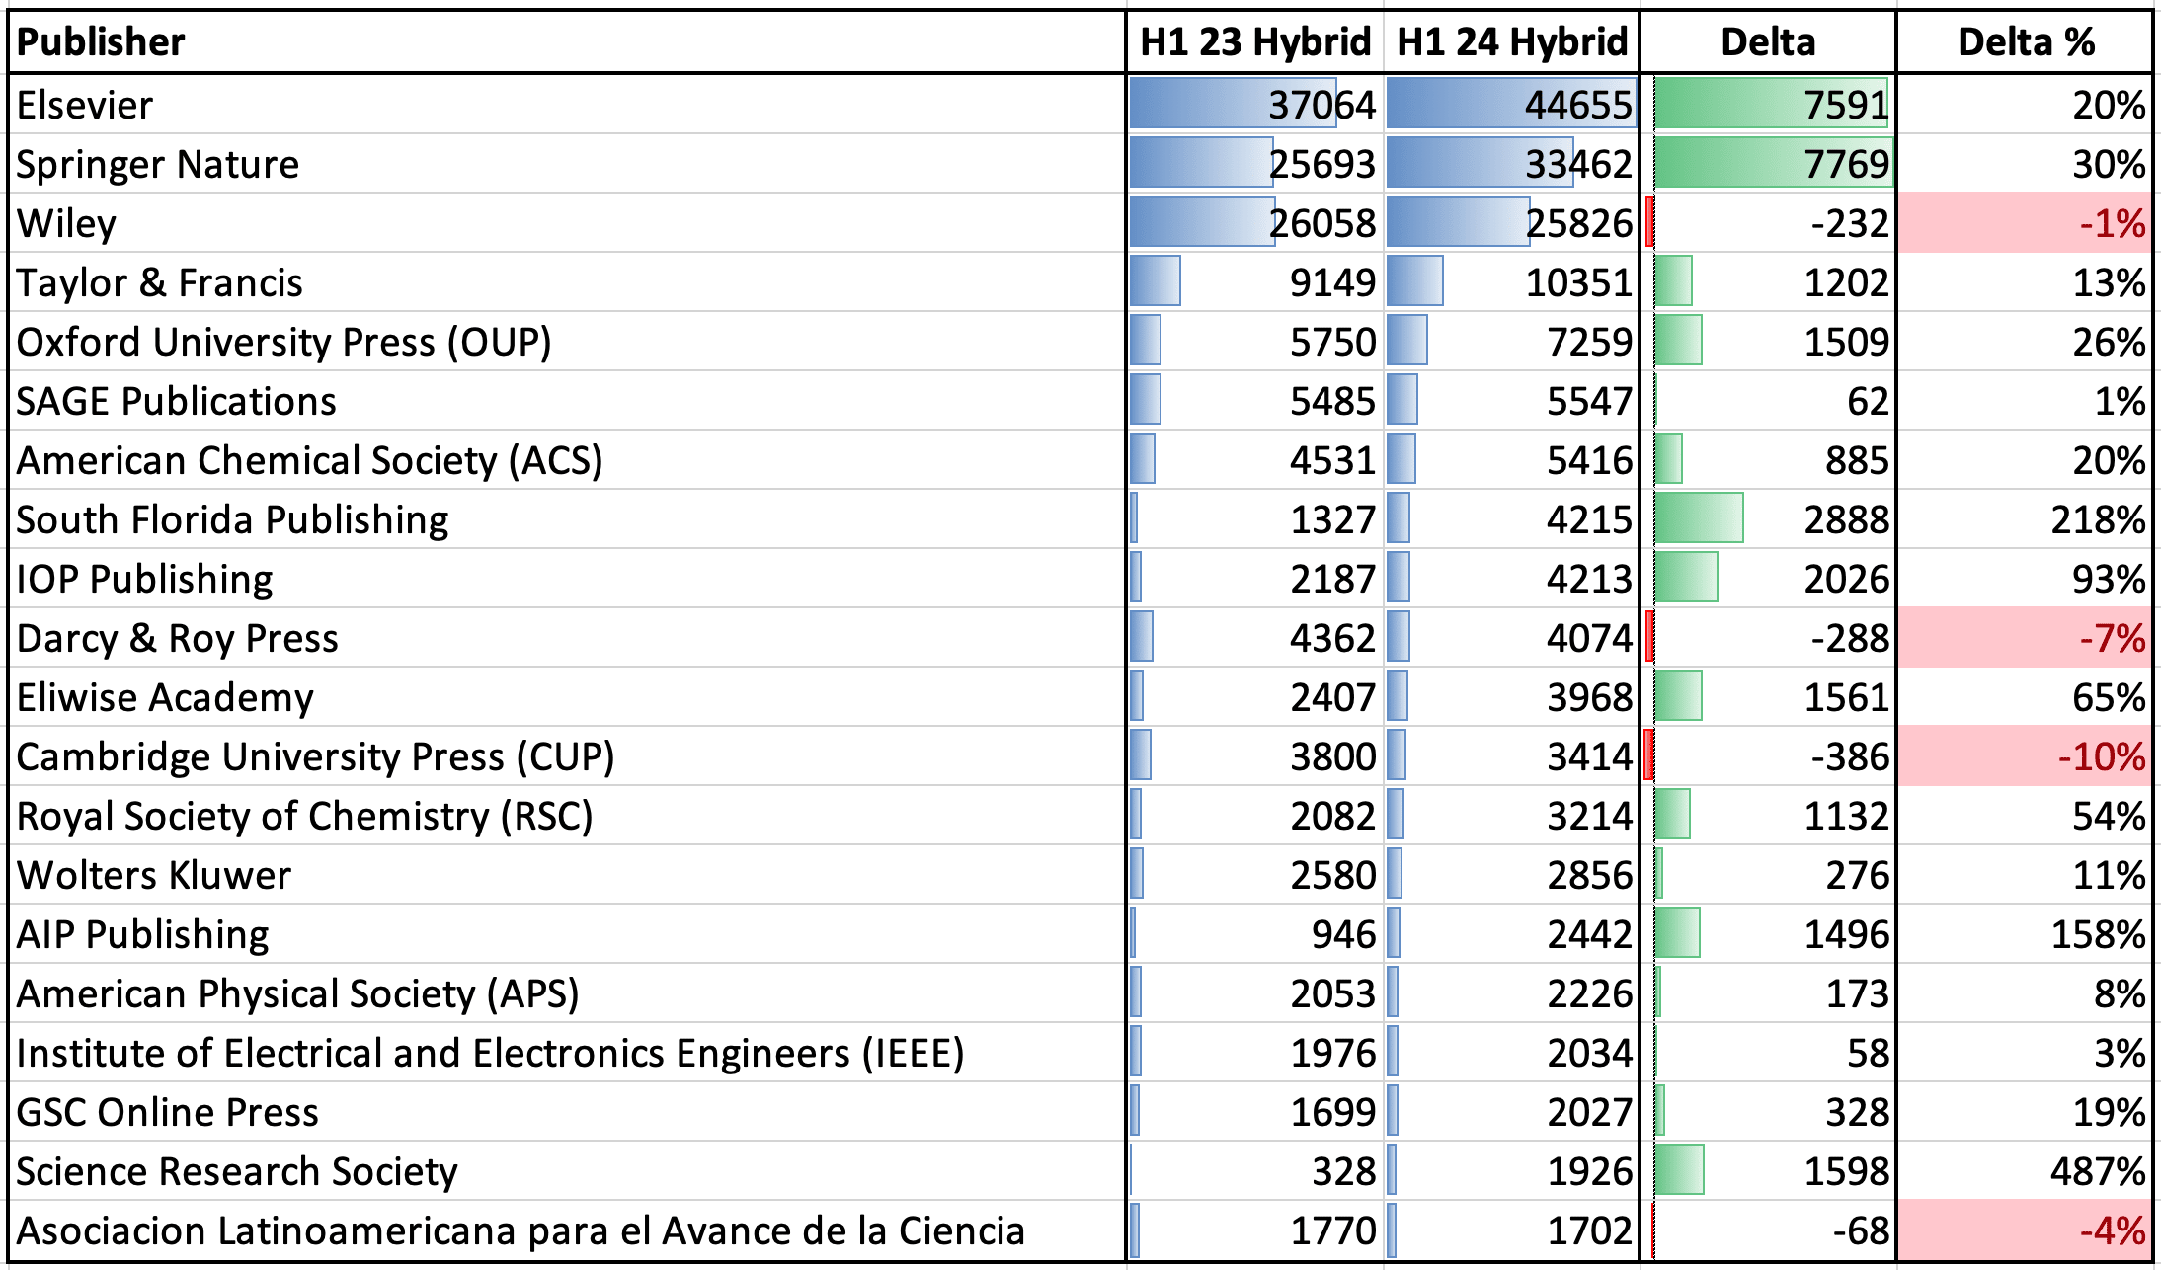This screenshot has width=2161, height=1270.
Task: Select Wiley's negative delta -232
Action: 1768,222
